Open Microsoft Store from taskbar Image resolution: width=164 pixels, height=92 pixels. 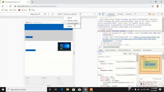[74, 89]
